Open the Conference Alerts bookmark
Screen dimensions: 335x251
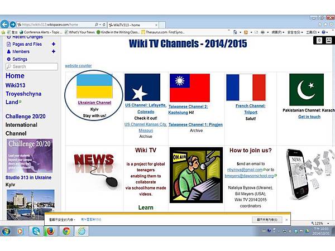tap(41, 32)
